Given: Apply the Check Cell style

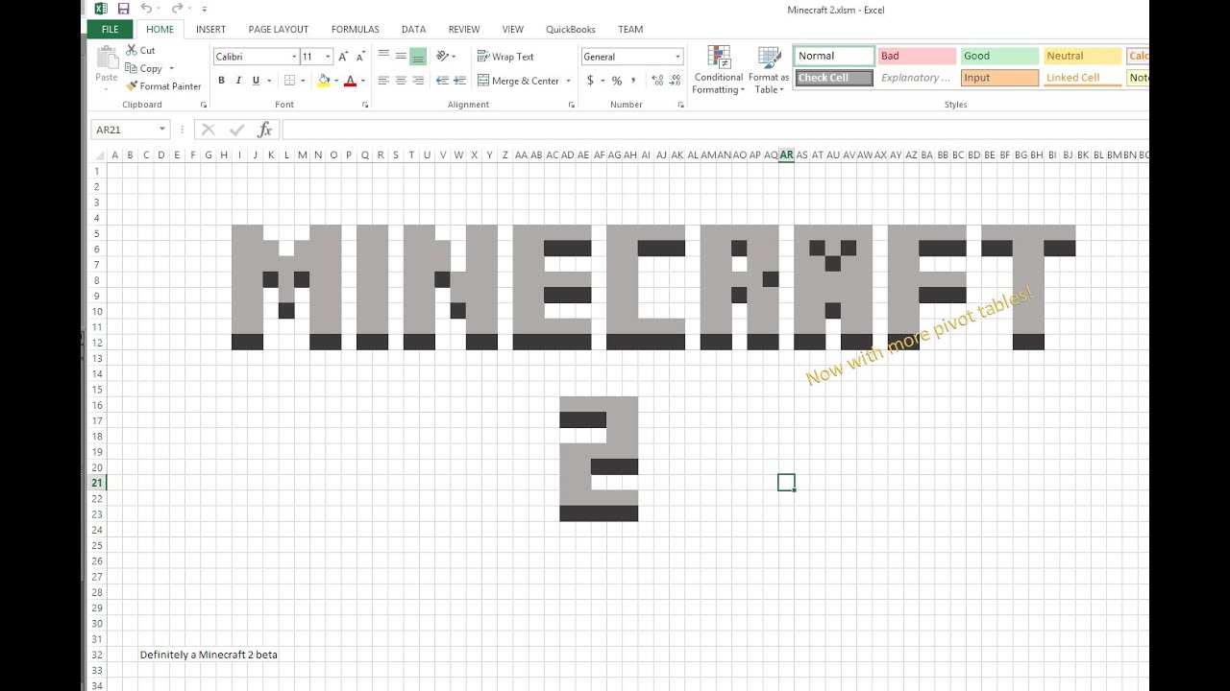Looking at the screenshot, I should click(834, 78).
